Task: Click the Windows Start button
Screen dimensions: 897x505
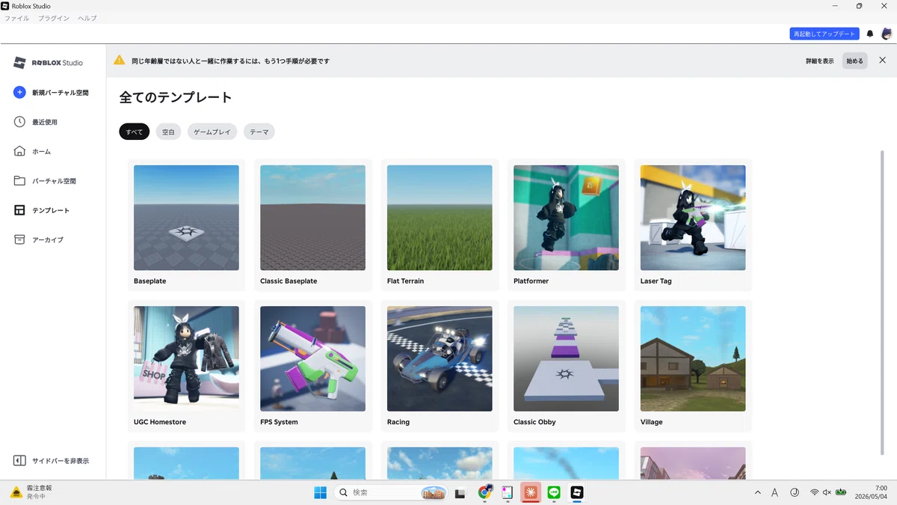Action: tap(320, 492)
